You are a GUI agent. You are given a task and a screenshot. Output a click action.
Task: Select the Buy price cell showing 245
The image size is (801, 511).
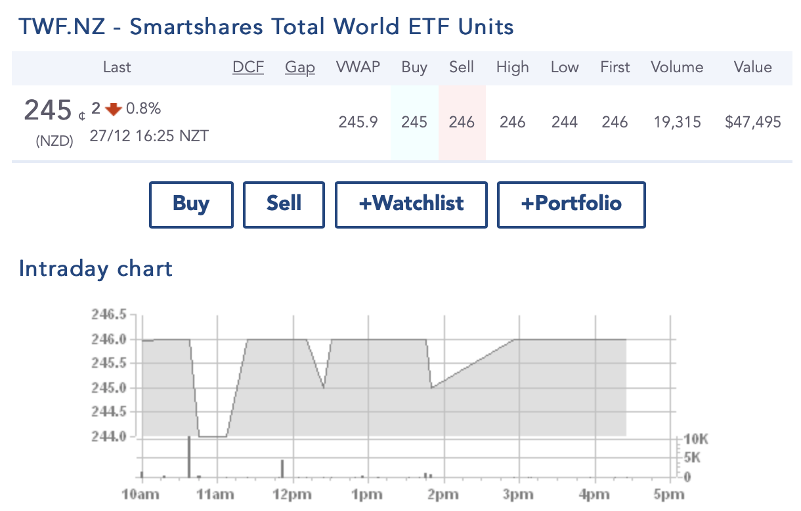414,122
